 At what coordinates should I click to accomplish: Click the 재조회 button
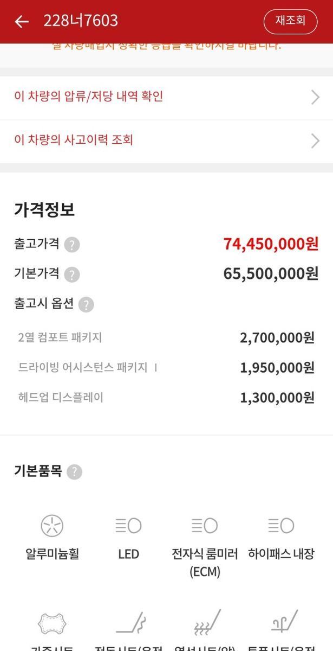click(x=290, y=21)
